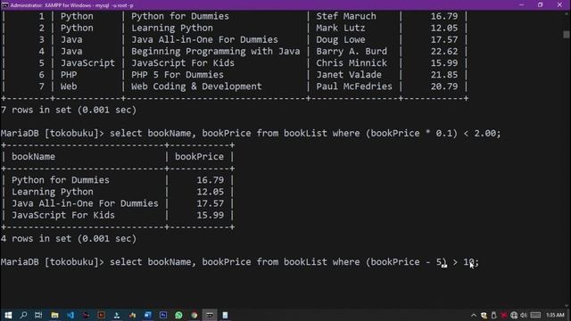Click '7 rows in set' message

[69, 110]
